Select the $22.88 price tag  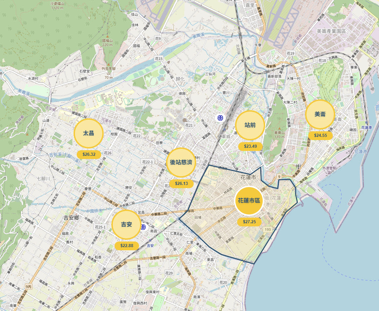click(126, 246)
